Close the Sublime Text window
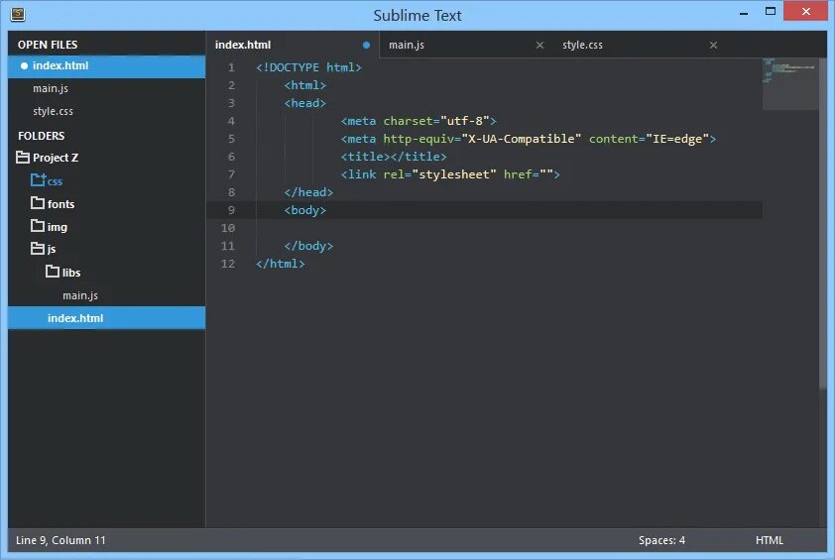 coord(805,11)
